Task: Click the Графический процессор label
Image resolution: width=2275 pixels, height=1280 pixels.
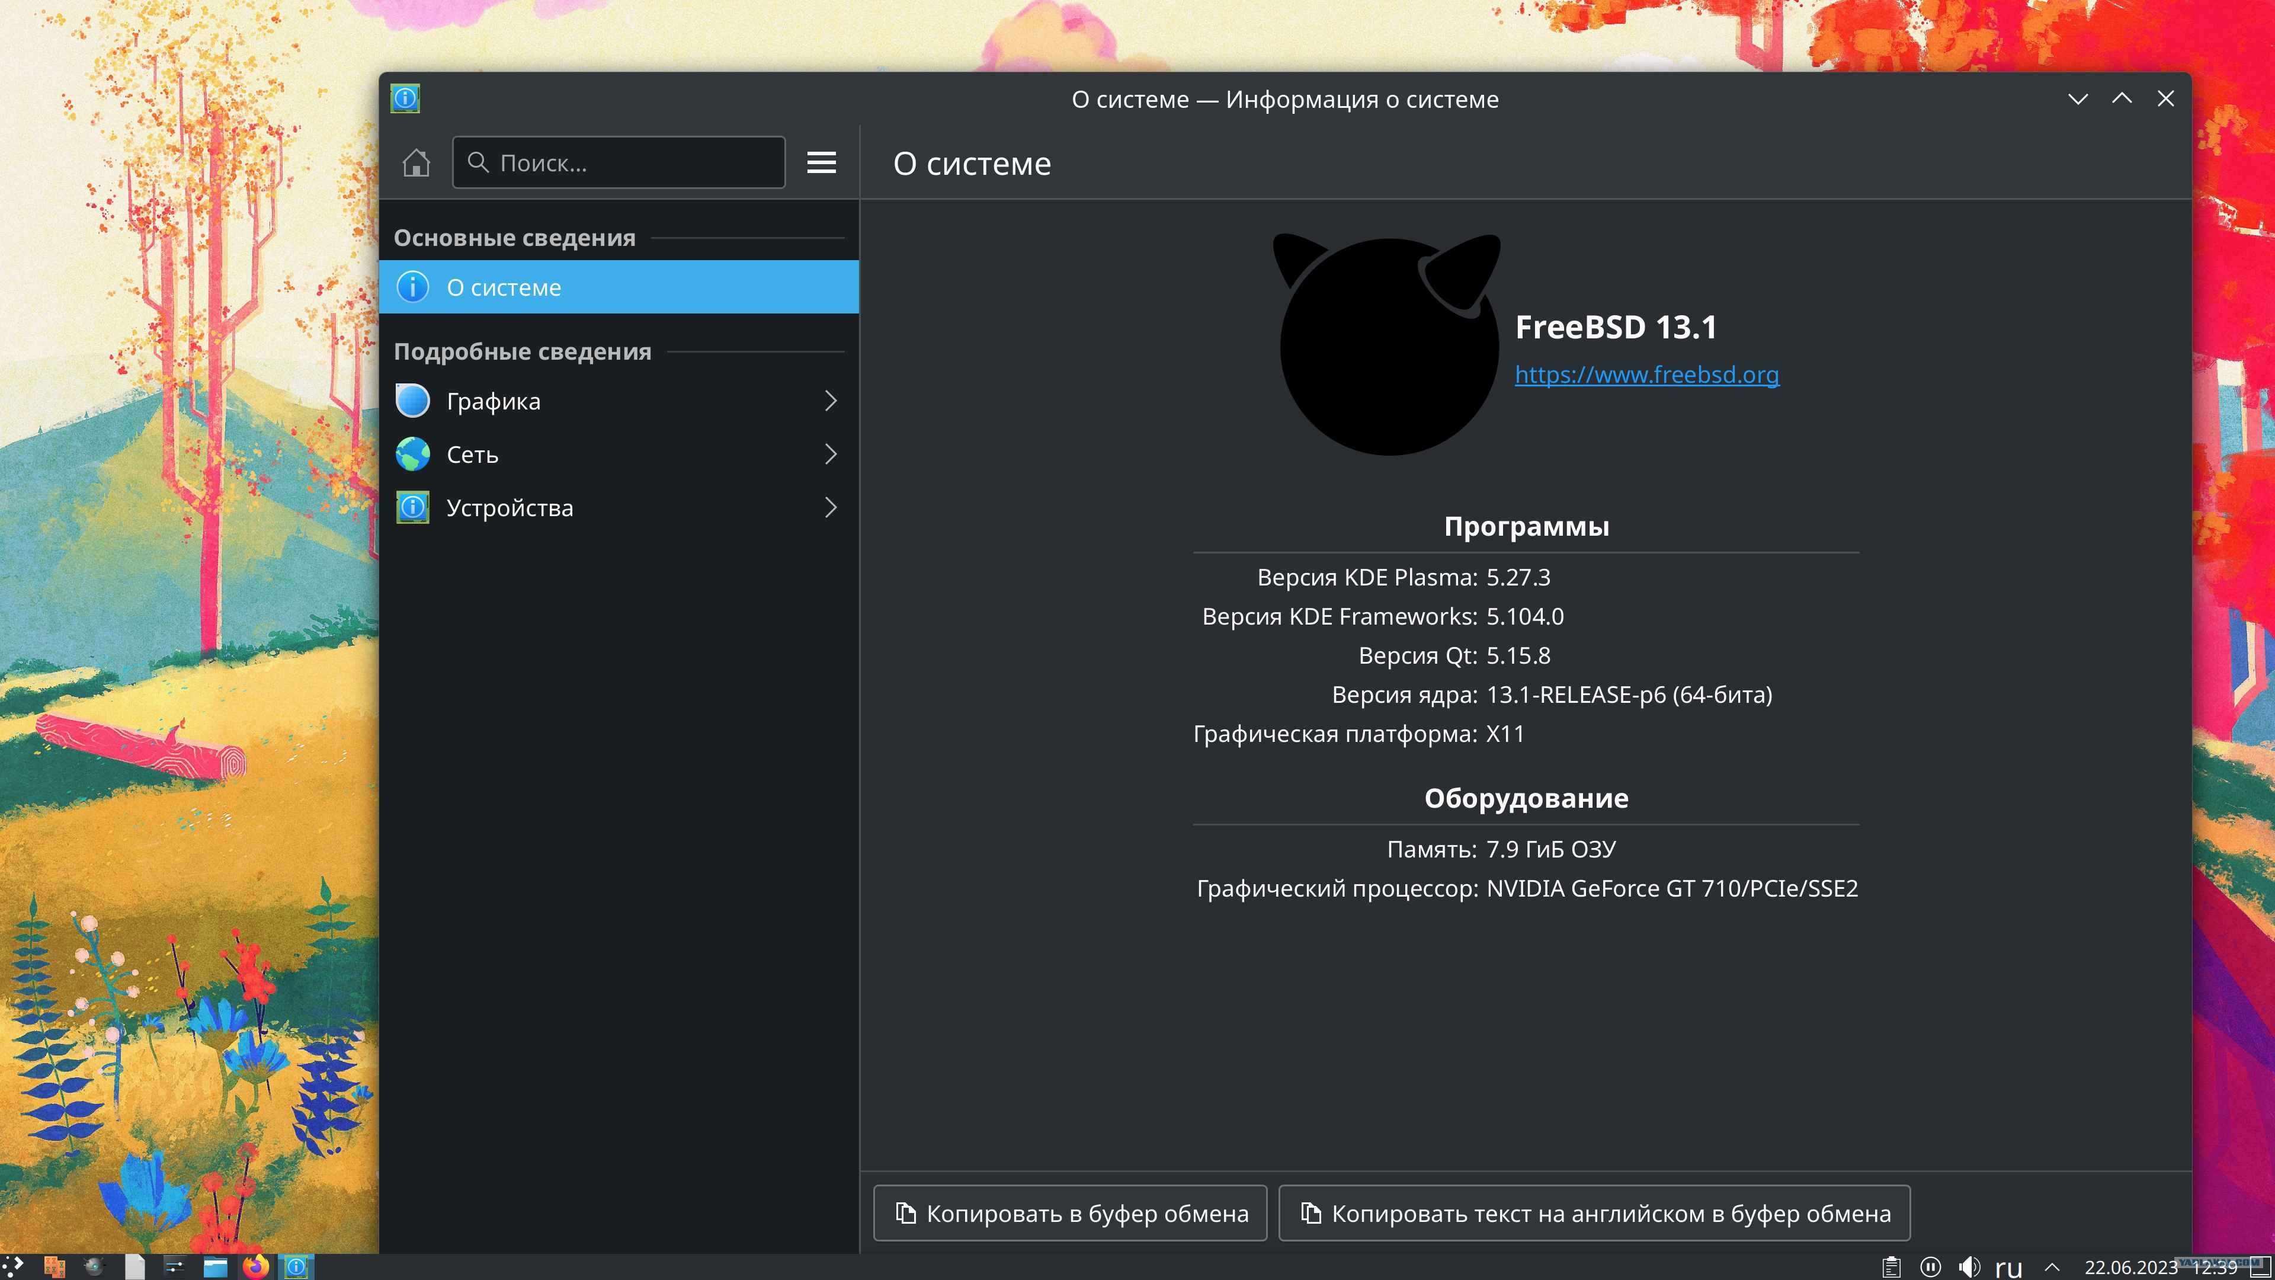Action: [x=1338, y=889]
